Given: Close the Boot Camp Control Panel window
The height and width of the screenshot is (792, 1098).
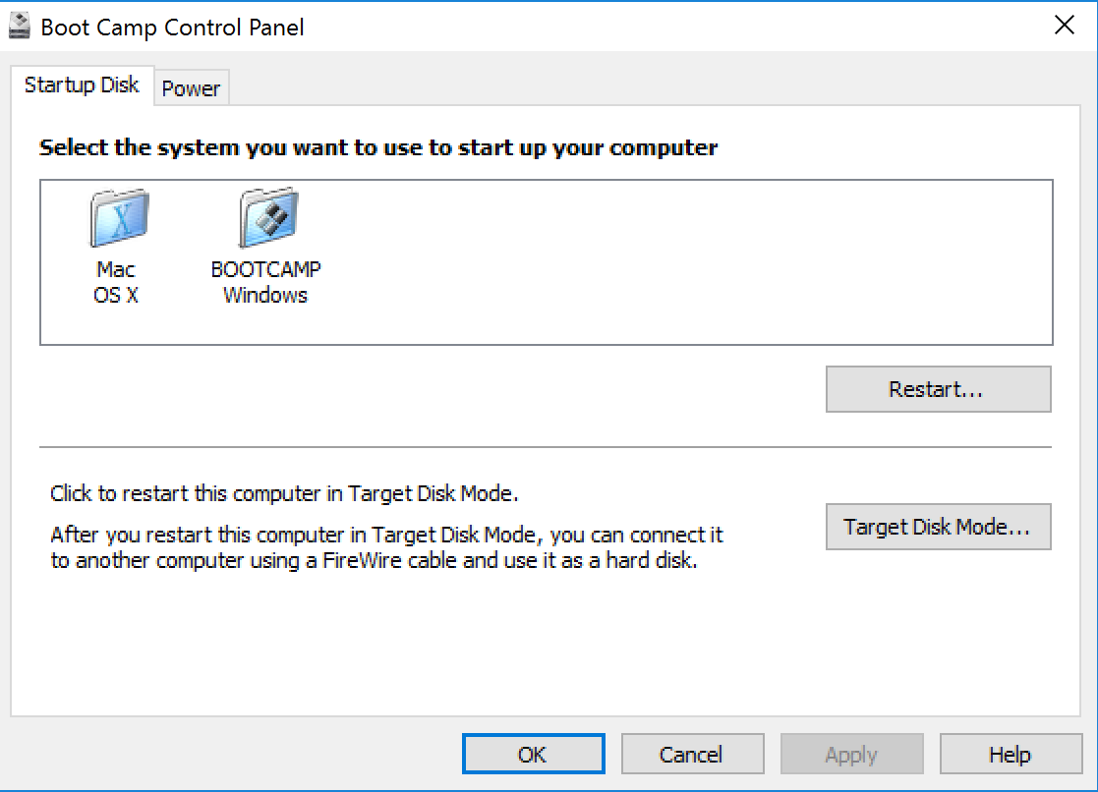Looking at the screenshot, I should pyautogui.click(x=1064, y=26).
